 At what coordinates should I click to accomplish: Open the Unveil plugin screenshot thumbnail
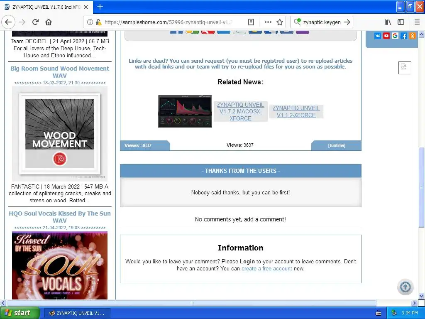click(185, 111)
